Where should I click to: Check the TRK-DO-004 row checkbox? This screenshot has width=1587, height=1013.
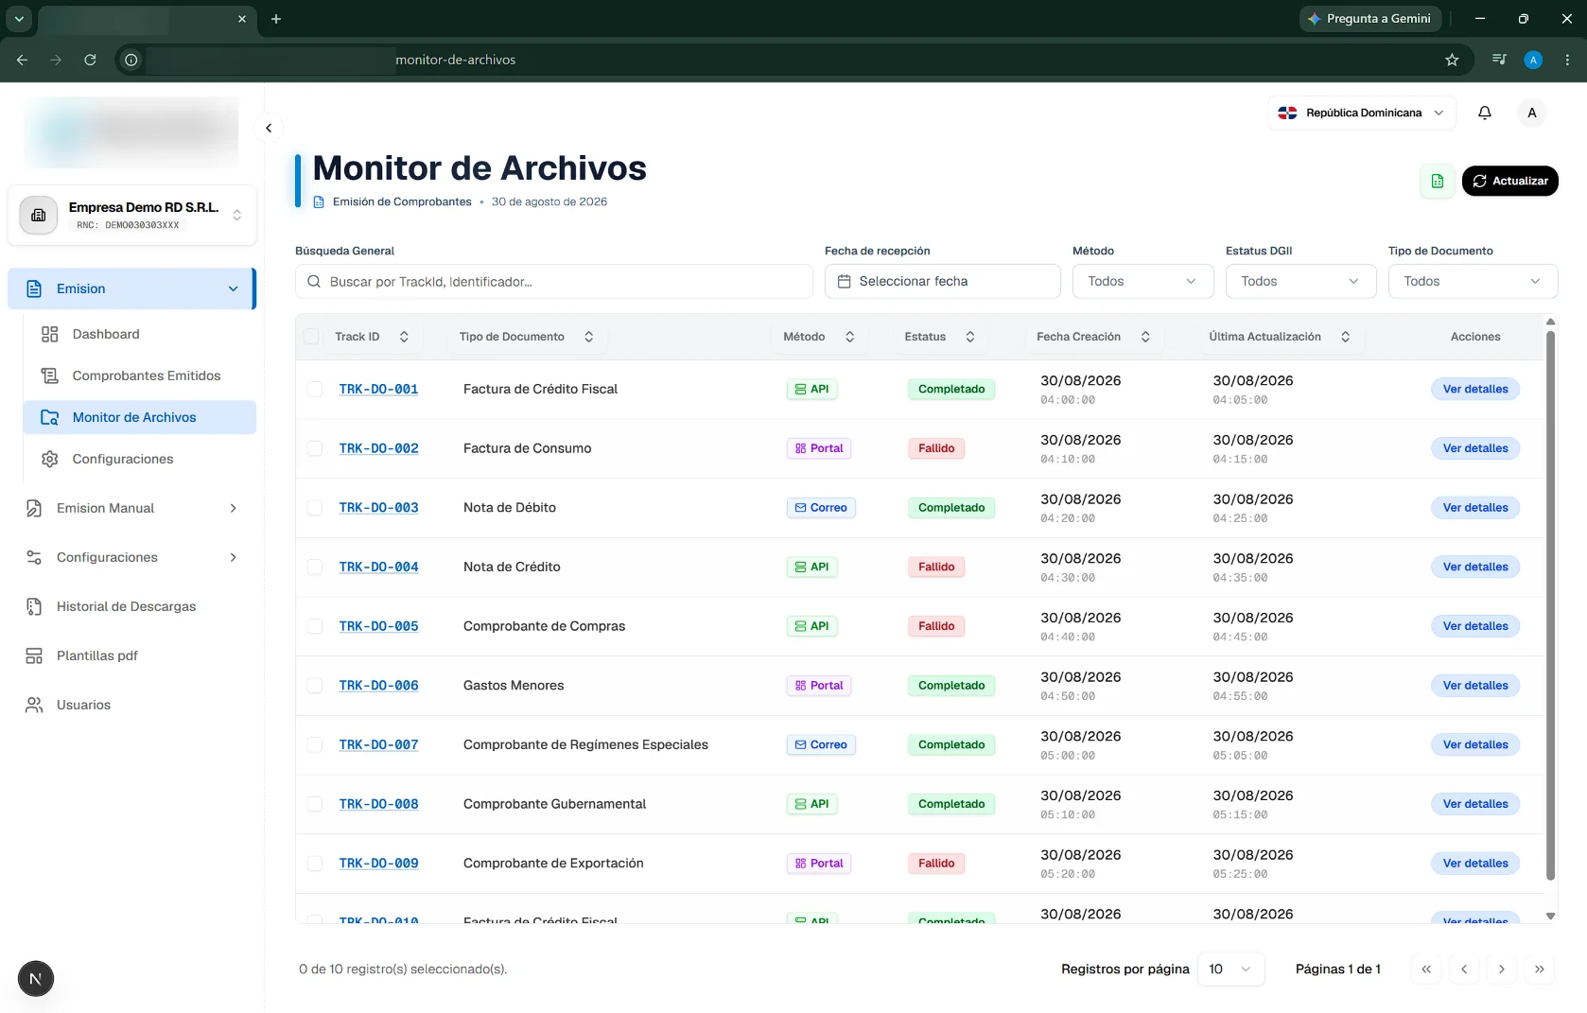coord(315,568)
